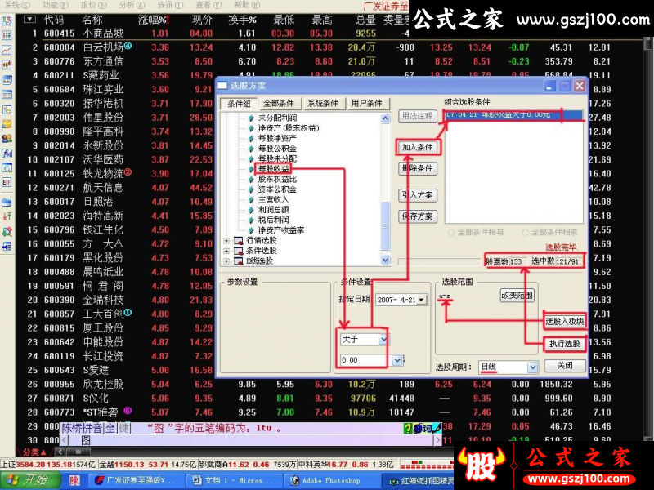The width and height of the screenshot is (654, 490).
Task: Open the 分析(A) menu
Action: (x=132, y=5)
